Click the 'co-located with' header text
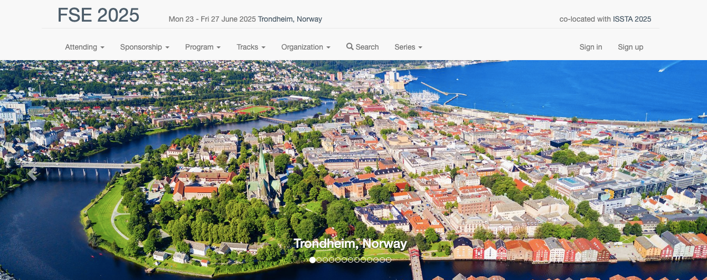707x280 pixels. click(585, 19)
